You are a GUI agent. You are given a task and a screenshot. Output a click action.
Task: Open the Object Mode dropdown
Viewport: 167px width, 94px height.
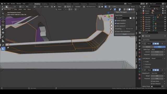7,9
